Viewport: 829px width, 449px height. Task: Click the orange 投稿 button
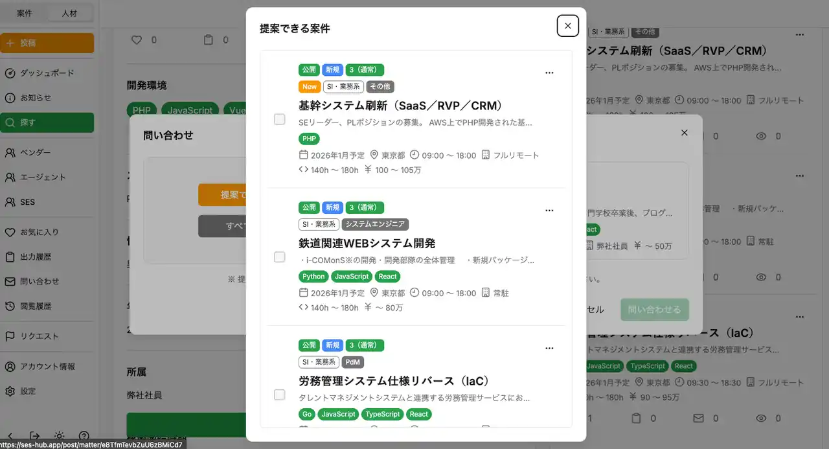(x=47, y=43)
